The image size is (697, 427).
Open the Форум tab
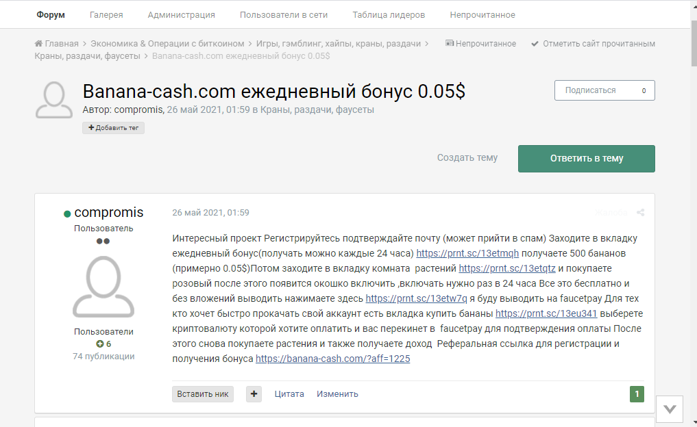point(51,14)
